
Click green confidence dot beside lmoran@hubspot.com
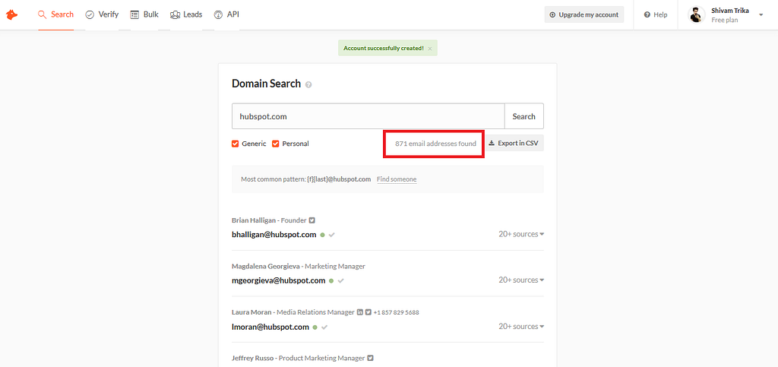[315, 327]
